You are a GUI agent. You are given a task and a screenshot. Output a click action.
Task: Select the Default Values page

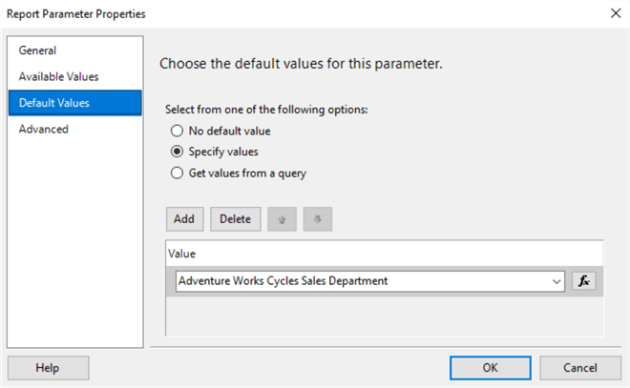(x=53, y=103)
